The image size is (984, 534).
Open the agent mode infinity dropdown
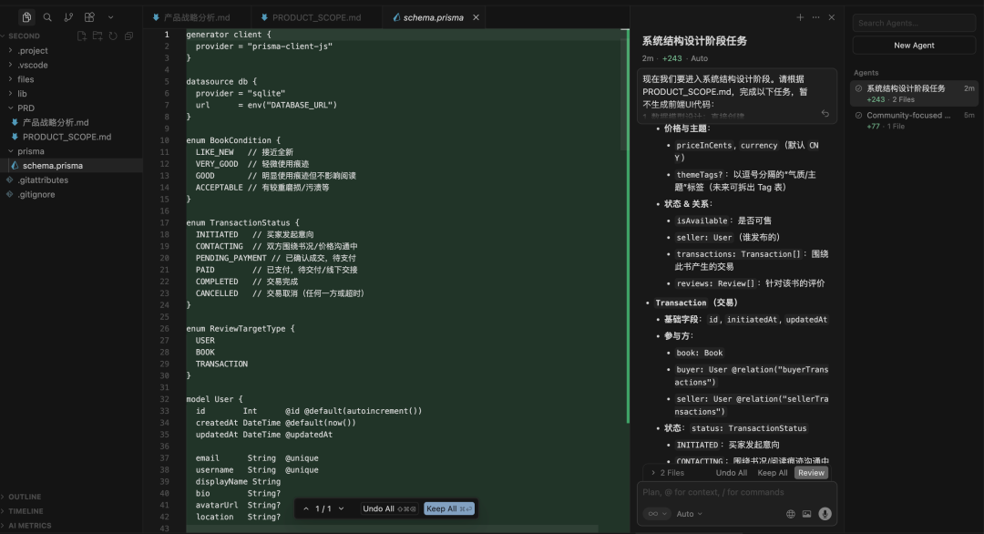pos(656,514)
